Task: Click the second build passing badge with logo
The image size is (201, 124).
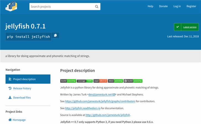Action: point(133,81)
